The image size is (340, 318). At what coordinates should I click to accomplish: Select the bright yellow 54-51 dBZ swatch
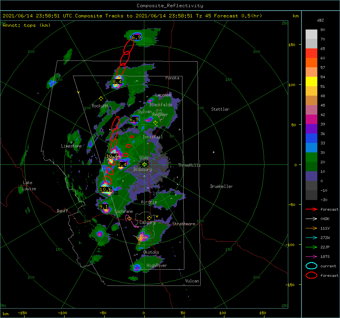click(311, 82)
